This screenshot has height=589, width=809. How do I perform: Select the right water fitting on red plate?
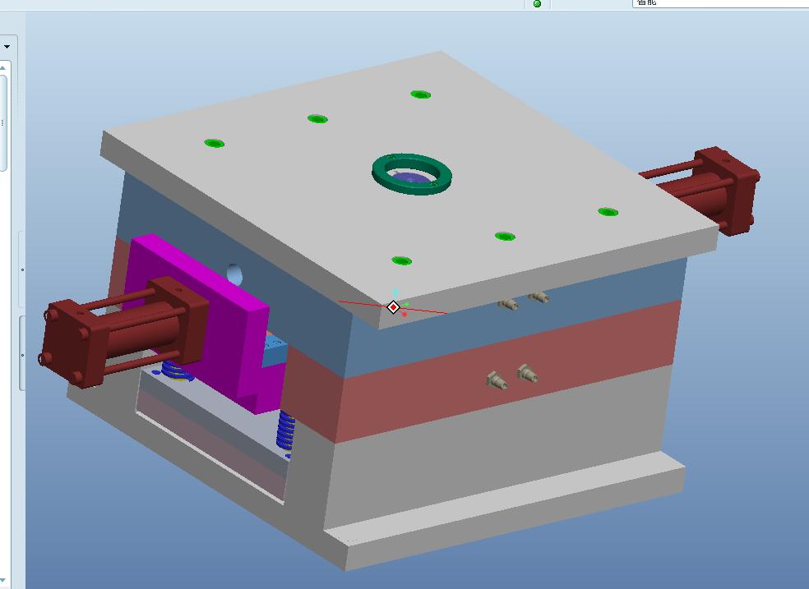pyautogui.click(x=527, y=373)
